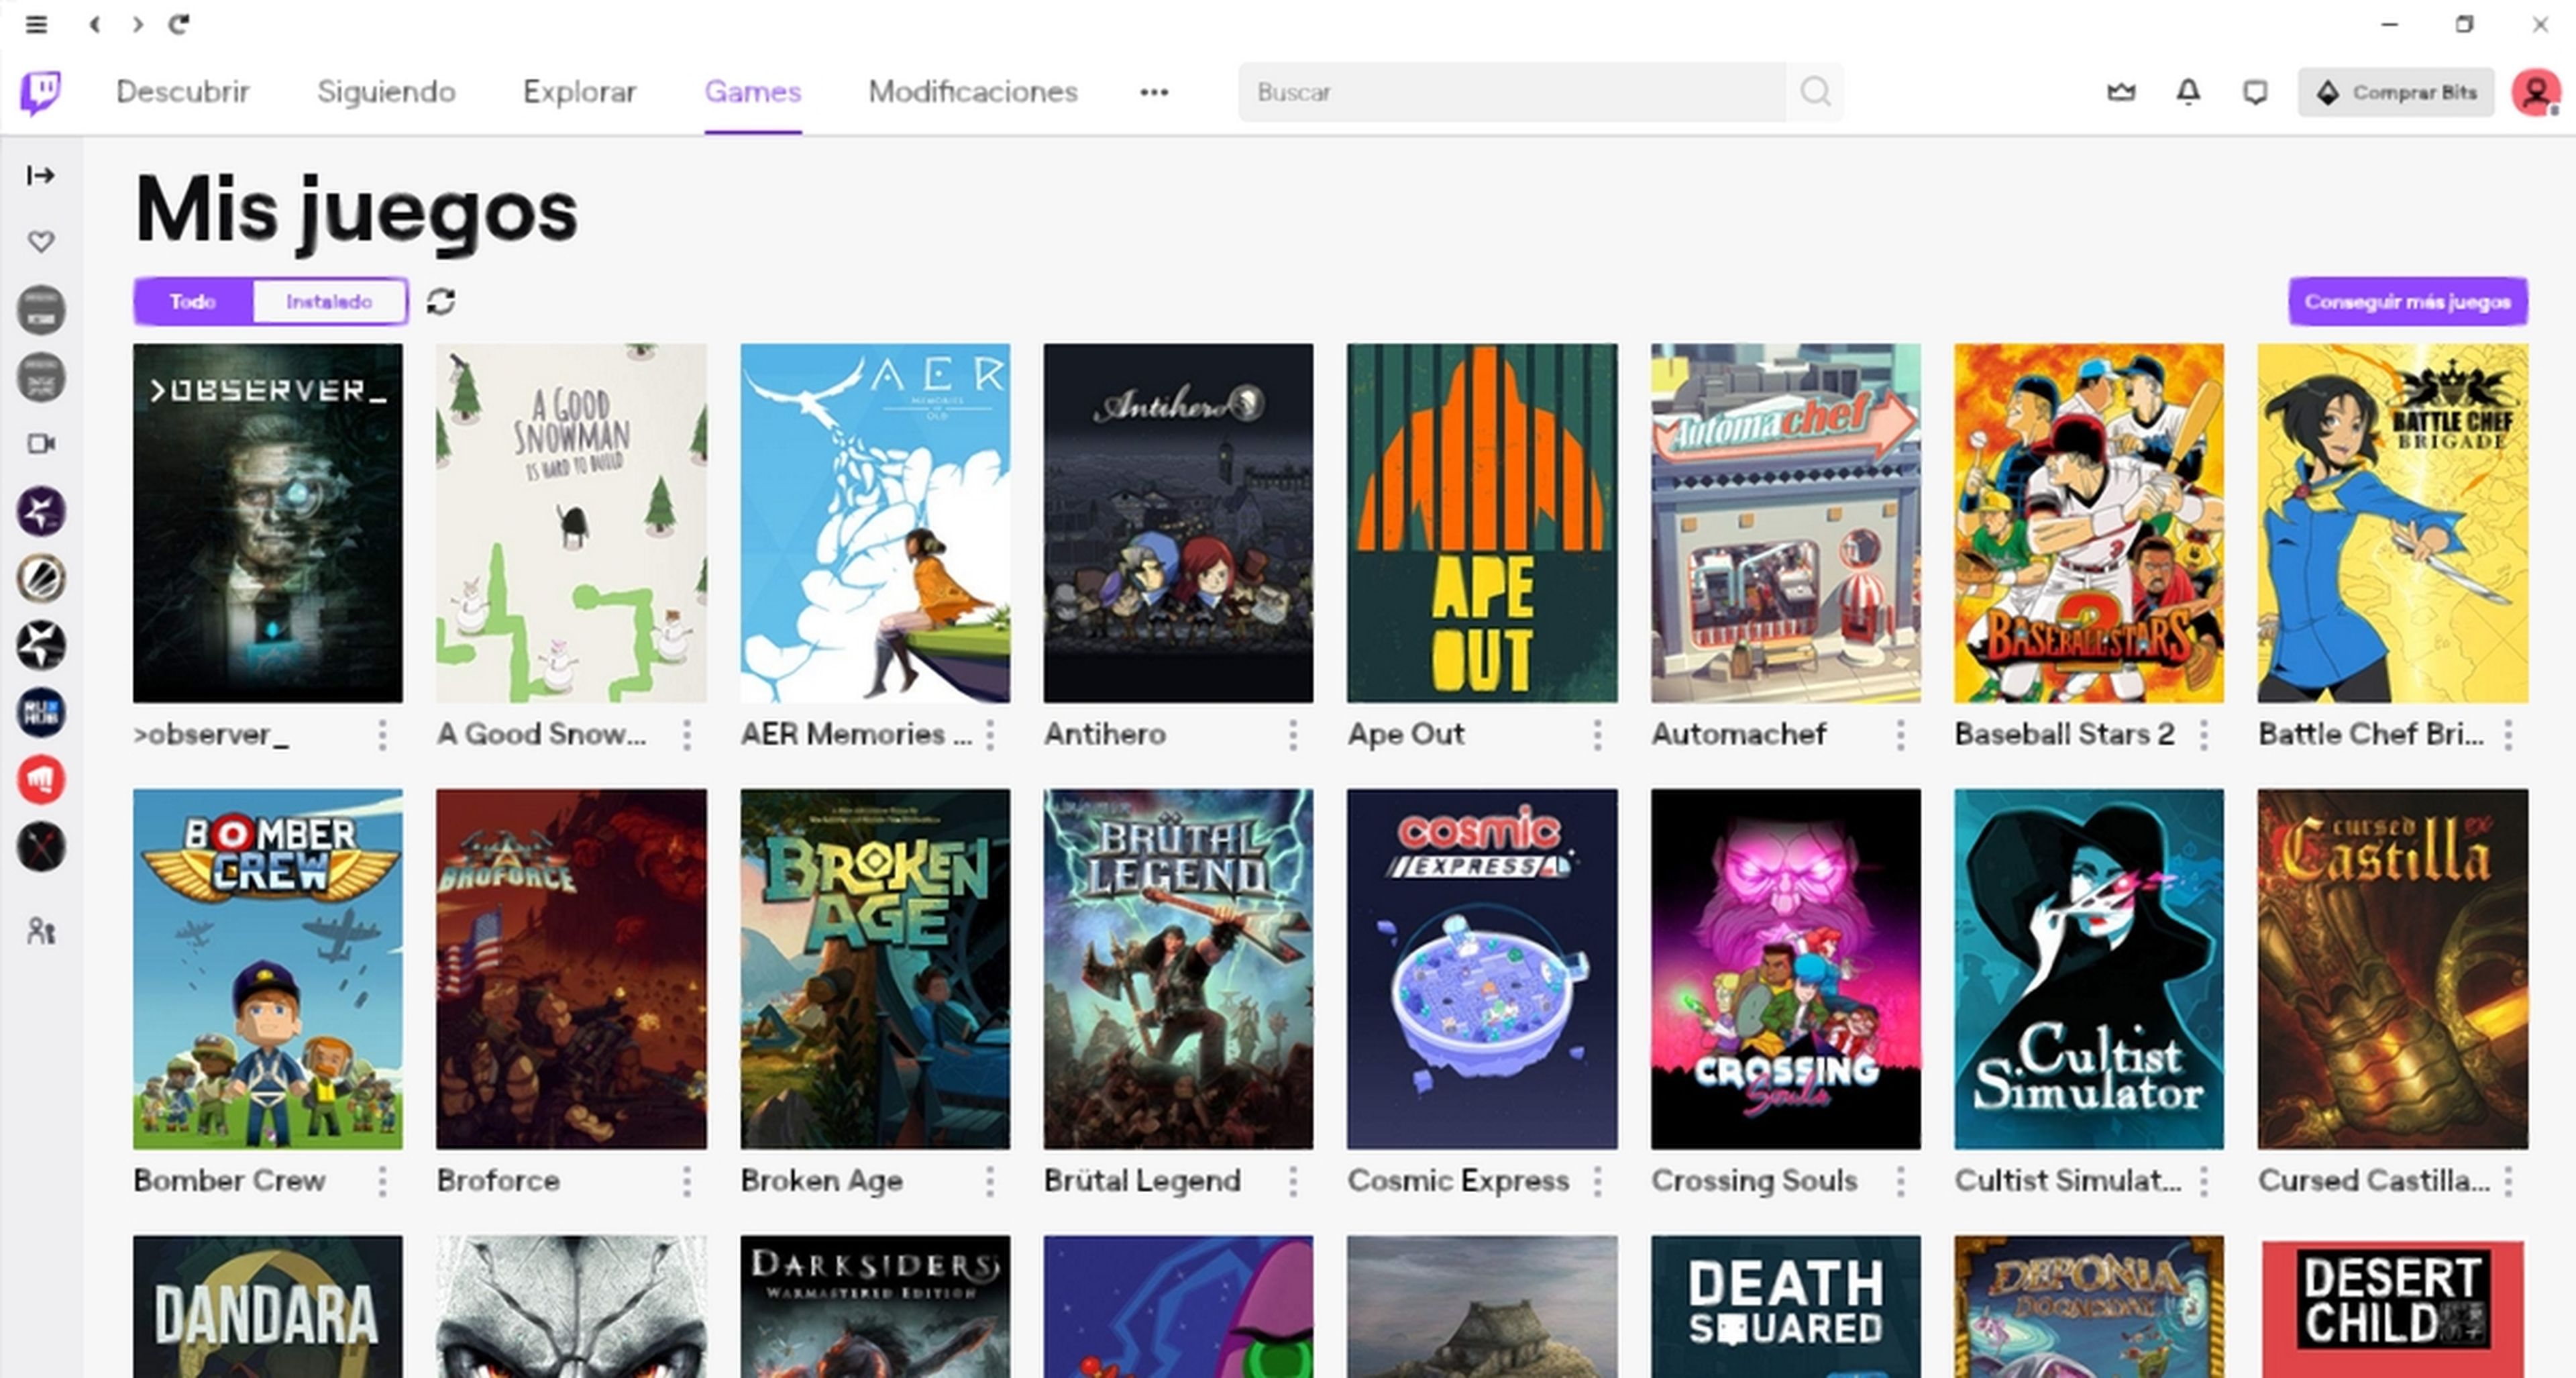Image resolution: width=2576 pixels, height=1378 pixels.
Task: Open the red fist channel avatar
Action: pos(41,780)
